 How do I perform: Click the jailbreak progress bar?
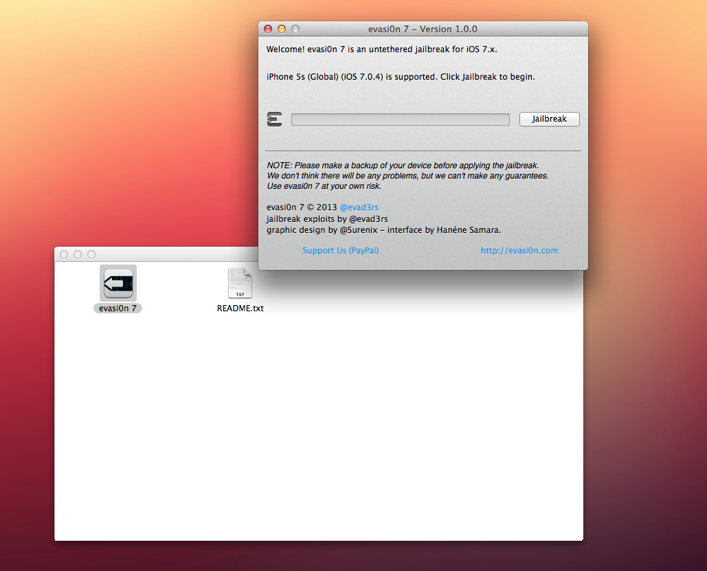401,120
